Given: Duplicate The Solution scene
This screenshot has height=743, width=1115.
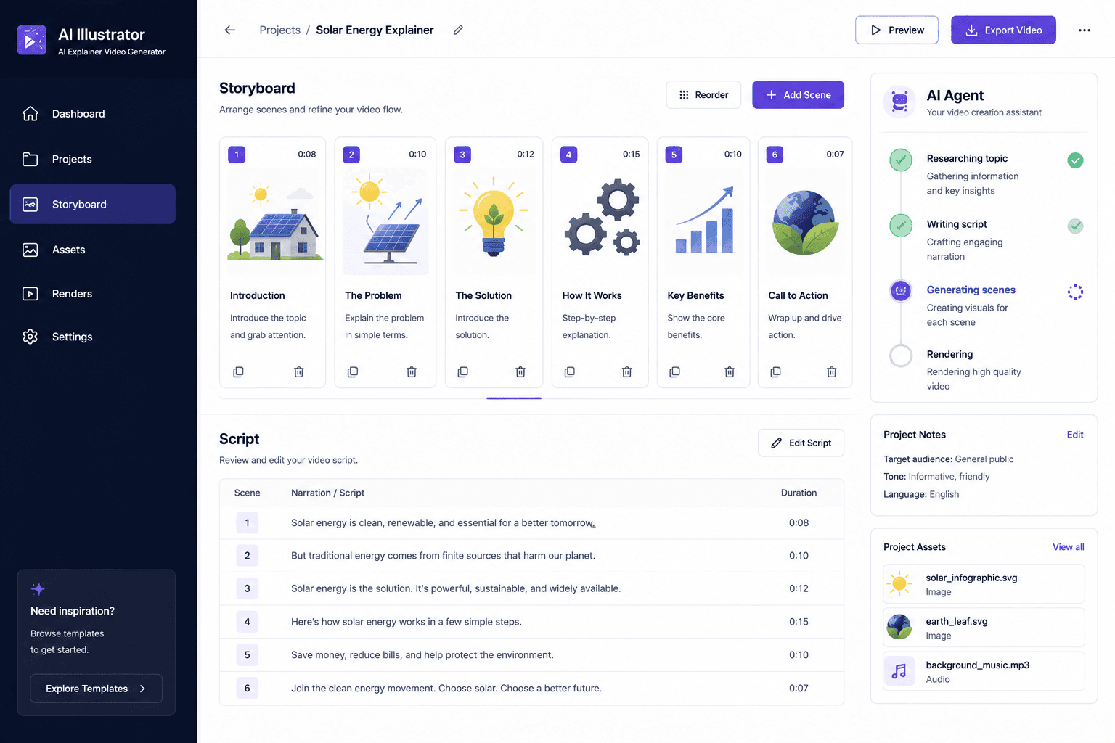Looking at the screenshot, I should [463, 372].
